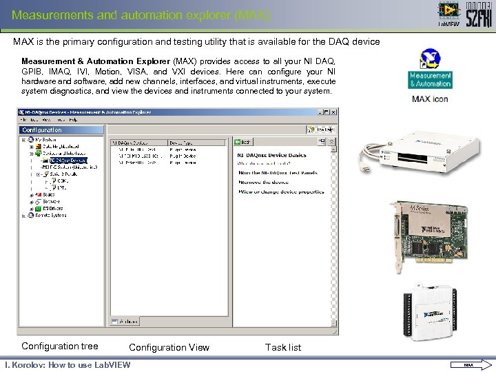The image size is (496, 372).
Task: Click the Back button in help pane
Action: pos(243,142)
